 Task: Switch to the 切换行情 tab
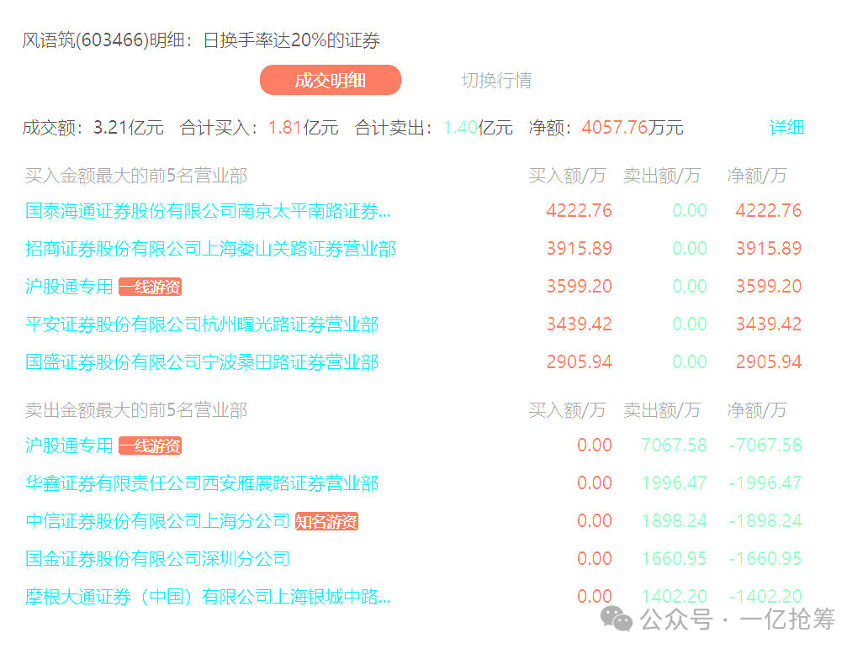coord(496,81)
